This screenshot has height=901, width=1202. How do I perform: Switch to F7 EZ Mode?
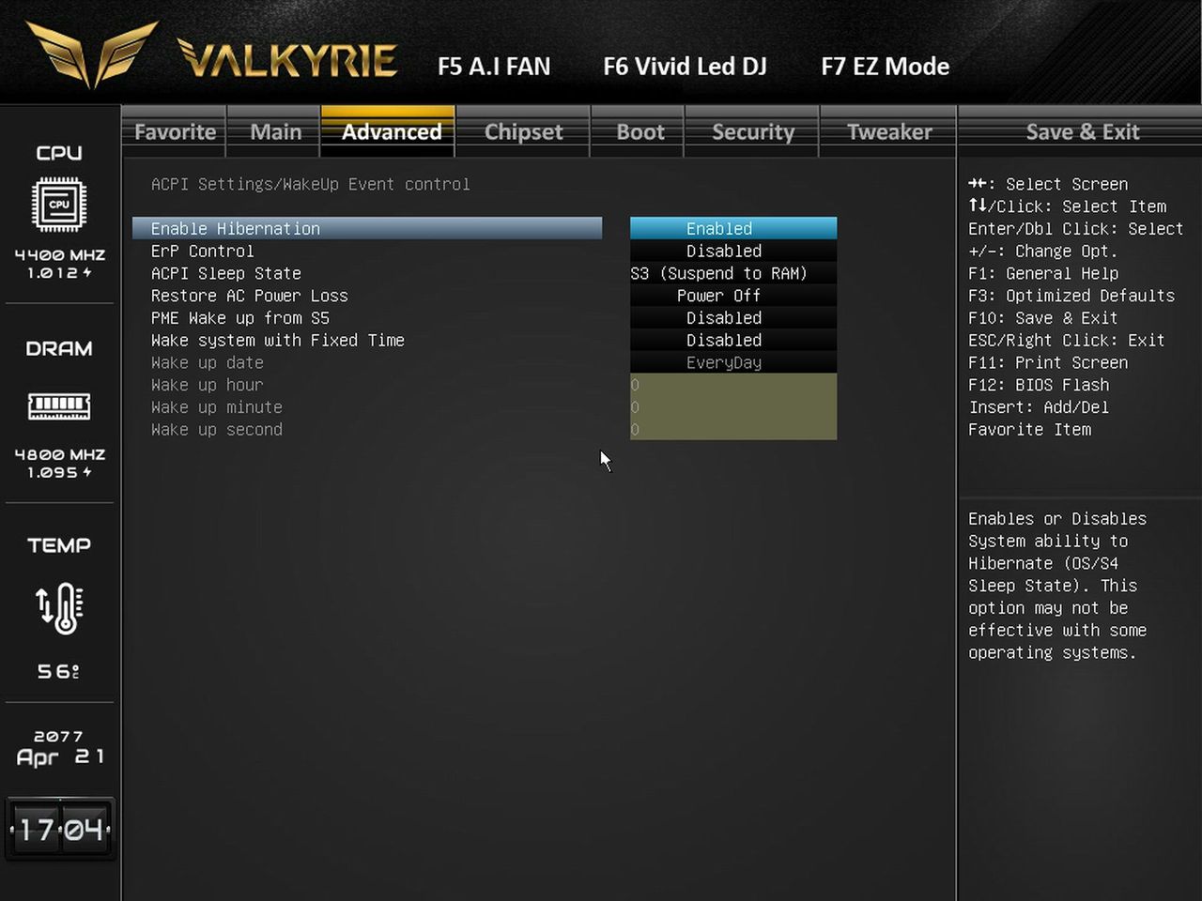click(885, 67)
